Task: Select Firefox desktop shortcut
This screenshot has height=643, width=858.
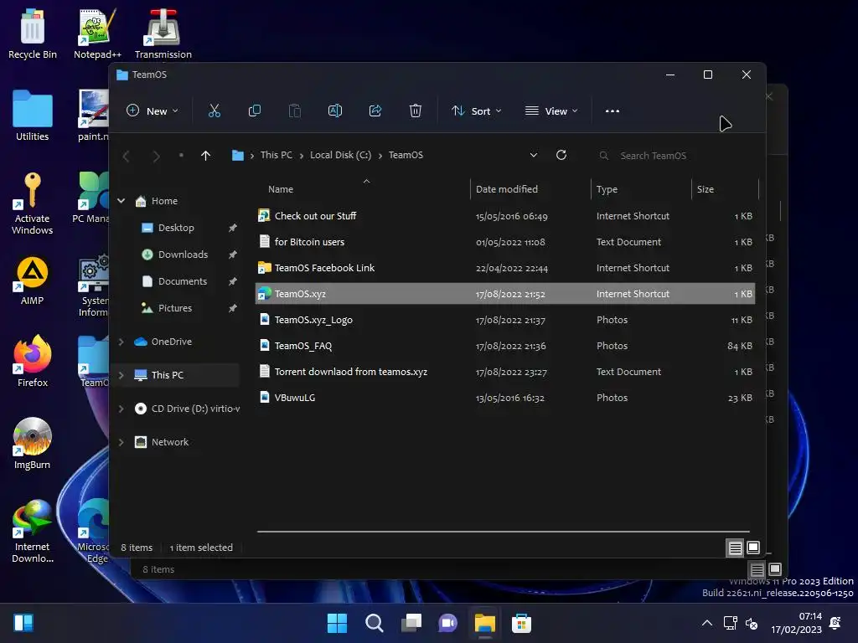Action: pyautogui.click(x=33, y=362)
